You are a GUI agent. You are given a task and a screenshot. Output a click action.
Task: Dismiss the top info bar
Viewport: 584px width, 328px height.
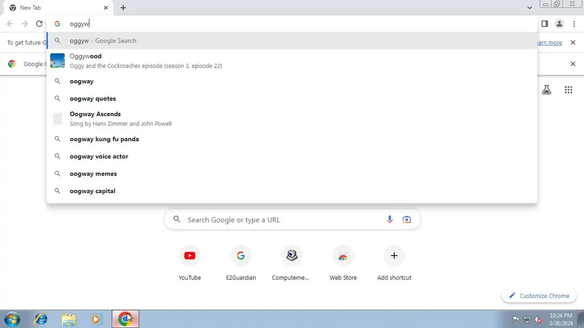pyautogui.click(x=573, y=42)
